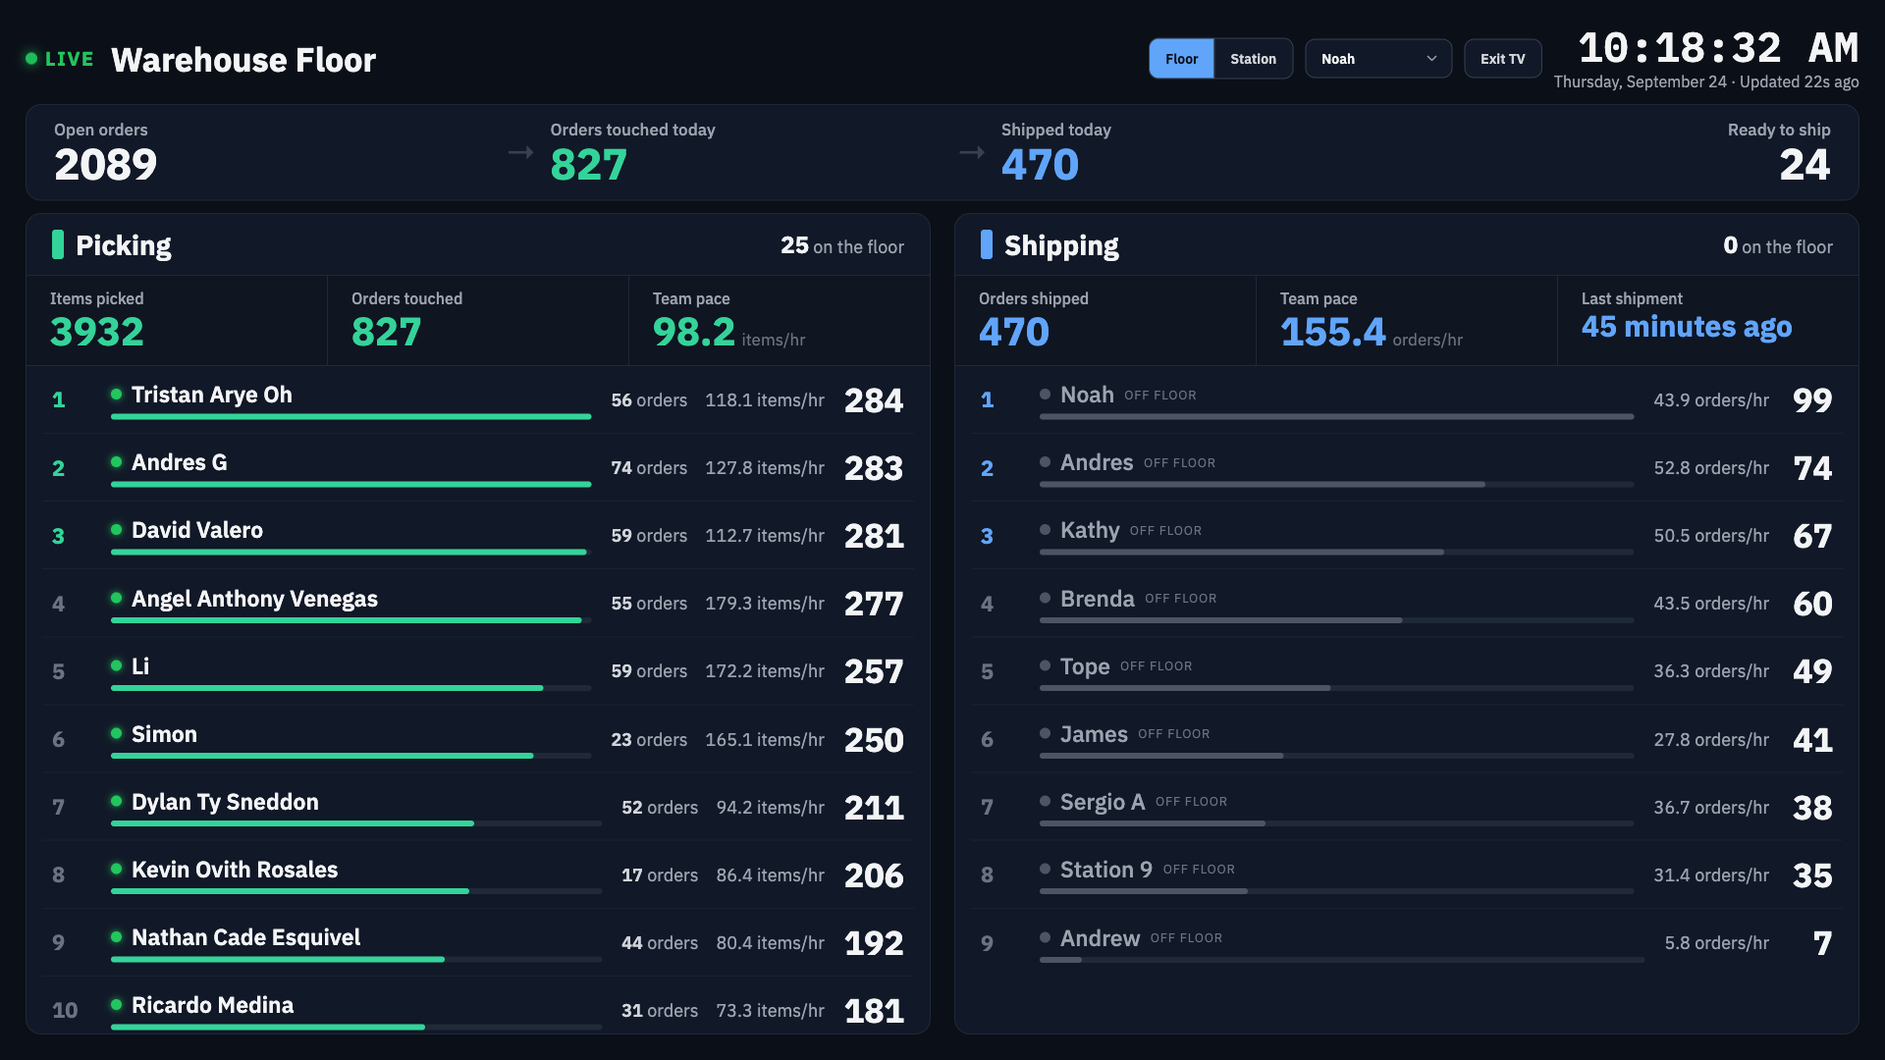This screenshot has height=1060, width=1885.
Task: Select shipper Brenda
Action: [1097, 599]
